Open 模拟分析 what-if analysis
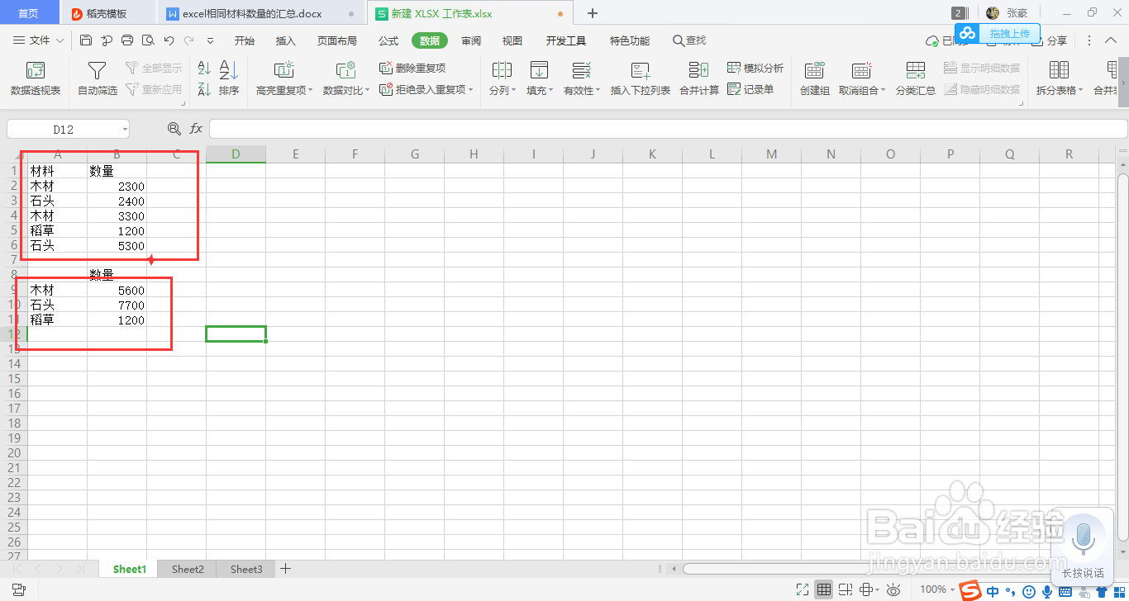Image resolution: width=1129 pixels, height=601 pixels. click(755, 69)
